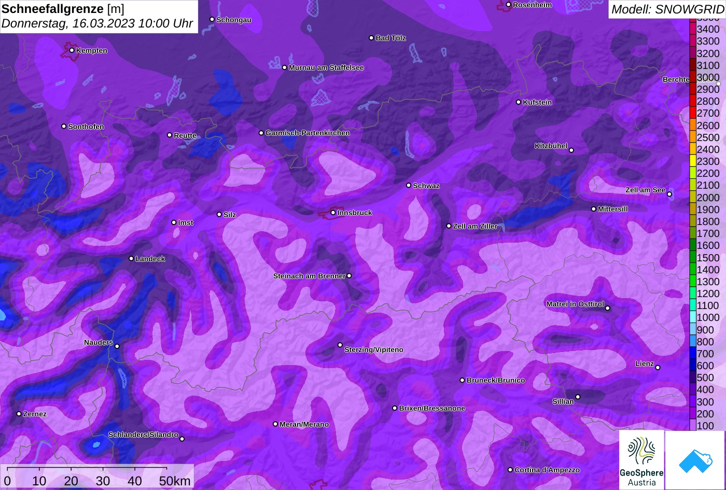Click the legend value 500
This screenshot has width=726, height=490.
tap(705, 377)
